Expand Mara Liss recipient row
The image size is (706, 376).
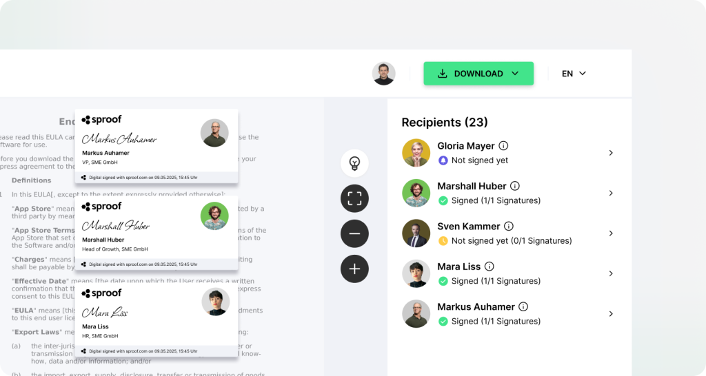click(611, 273)
